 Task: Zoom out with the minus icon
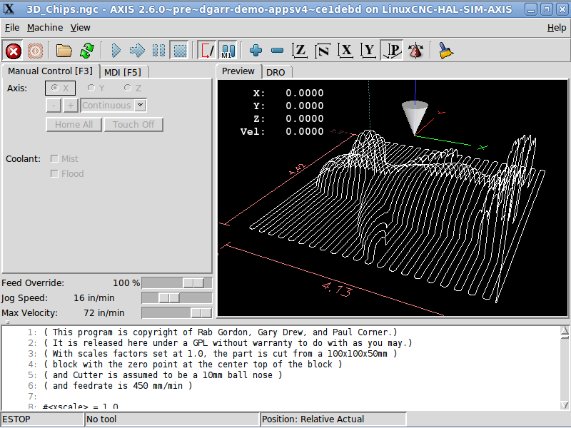278,51
